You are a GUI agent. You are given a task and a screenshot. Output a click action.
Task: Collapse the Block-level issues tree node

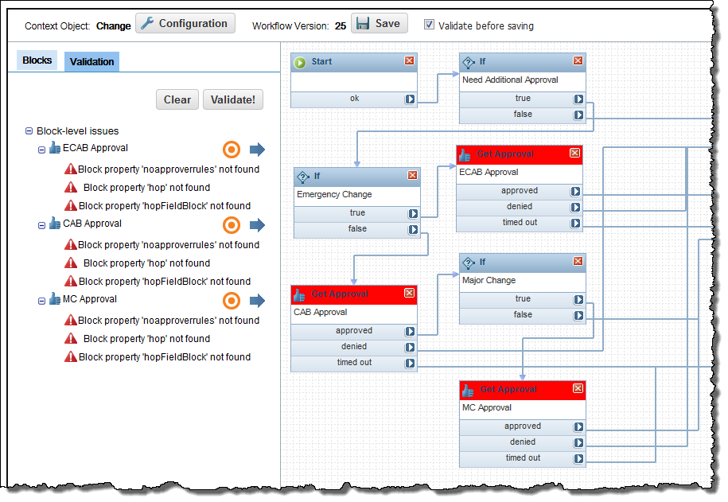(28, 130)
